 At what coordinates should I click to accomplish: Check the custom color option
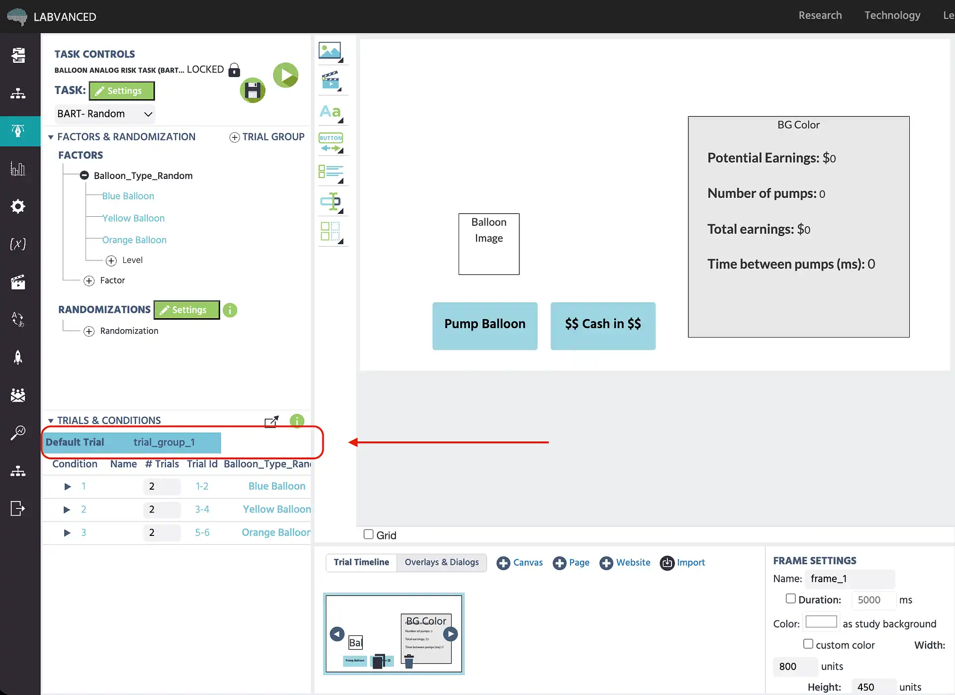(x=808, y=644)
